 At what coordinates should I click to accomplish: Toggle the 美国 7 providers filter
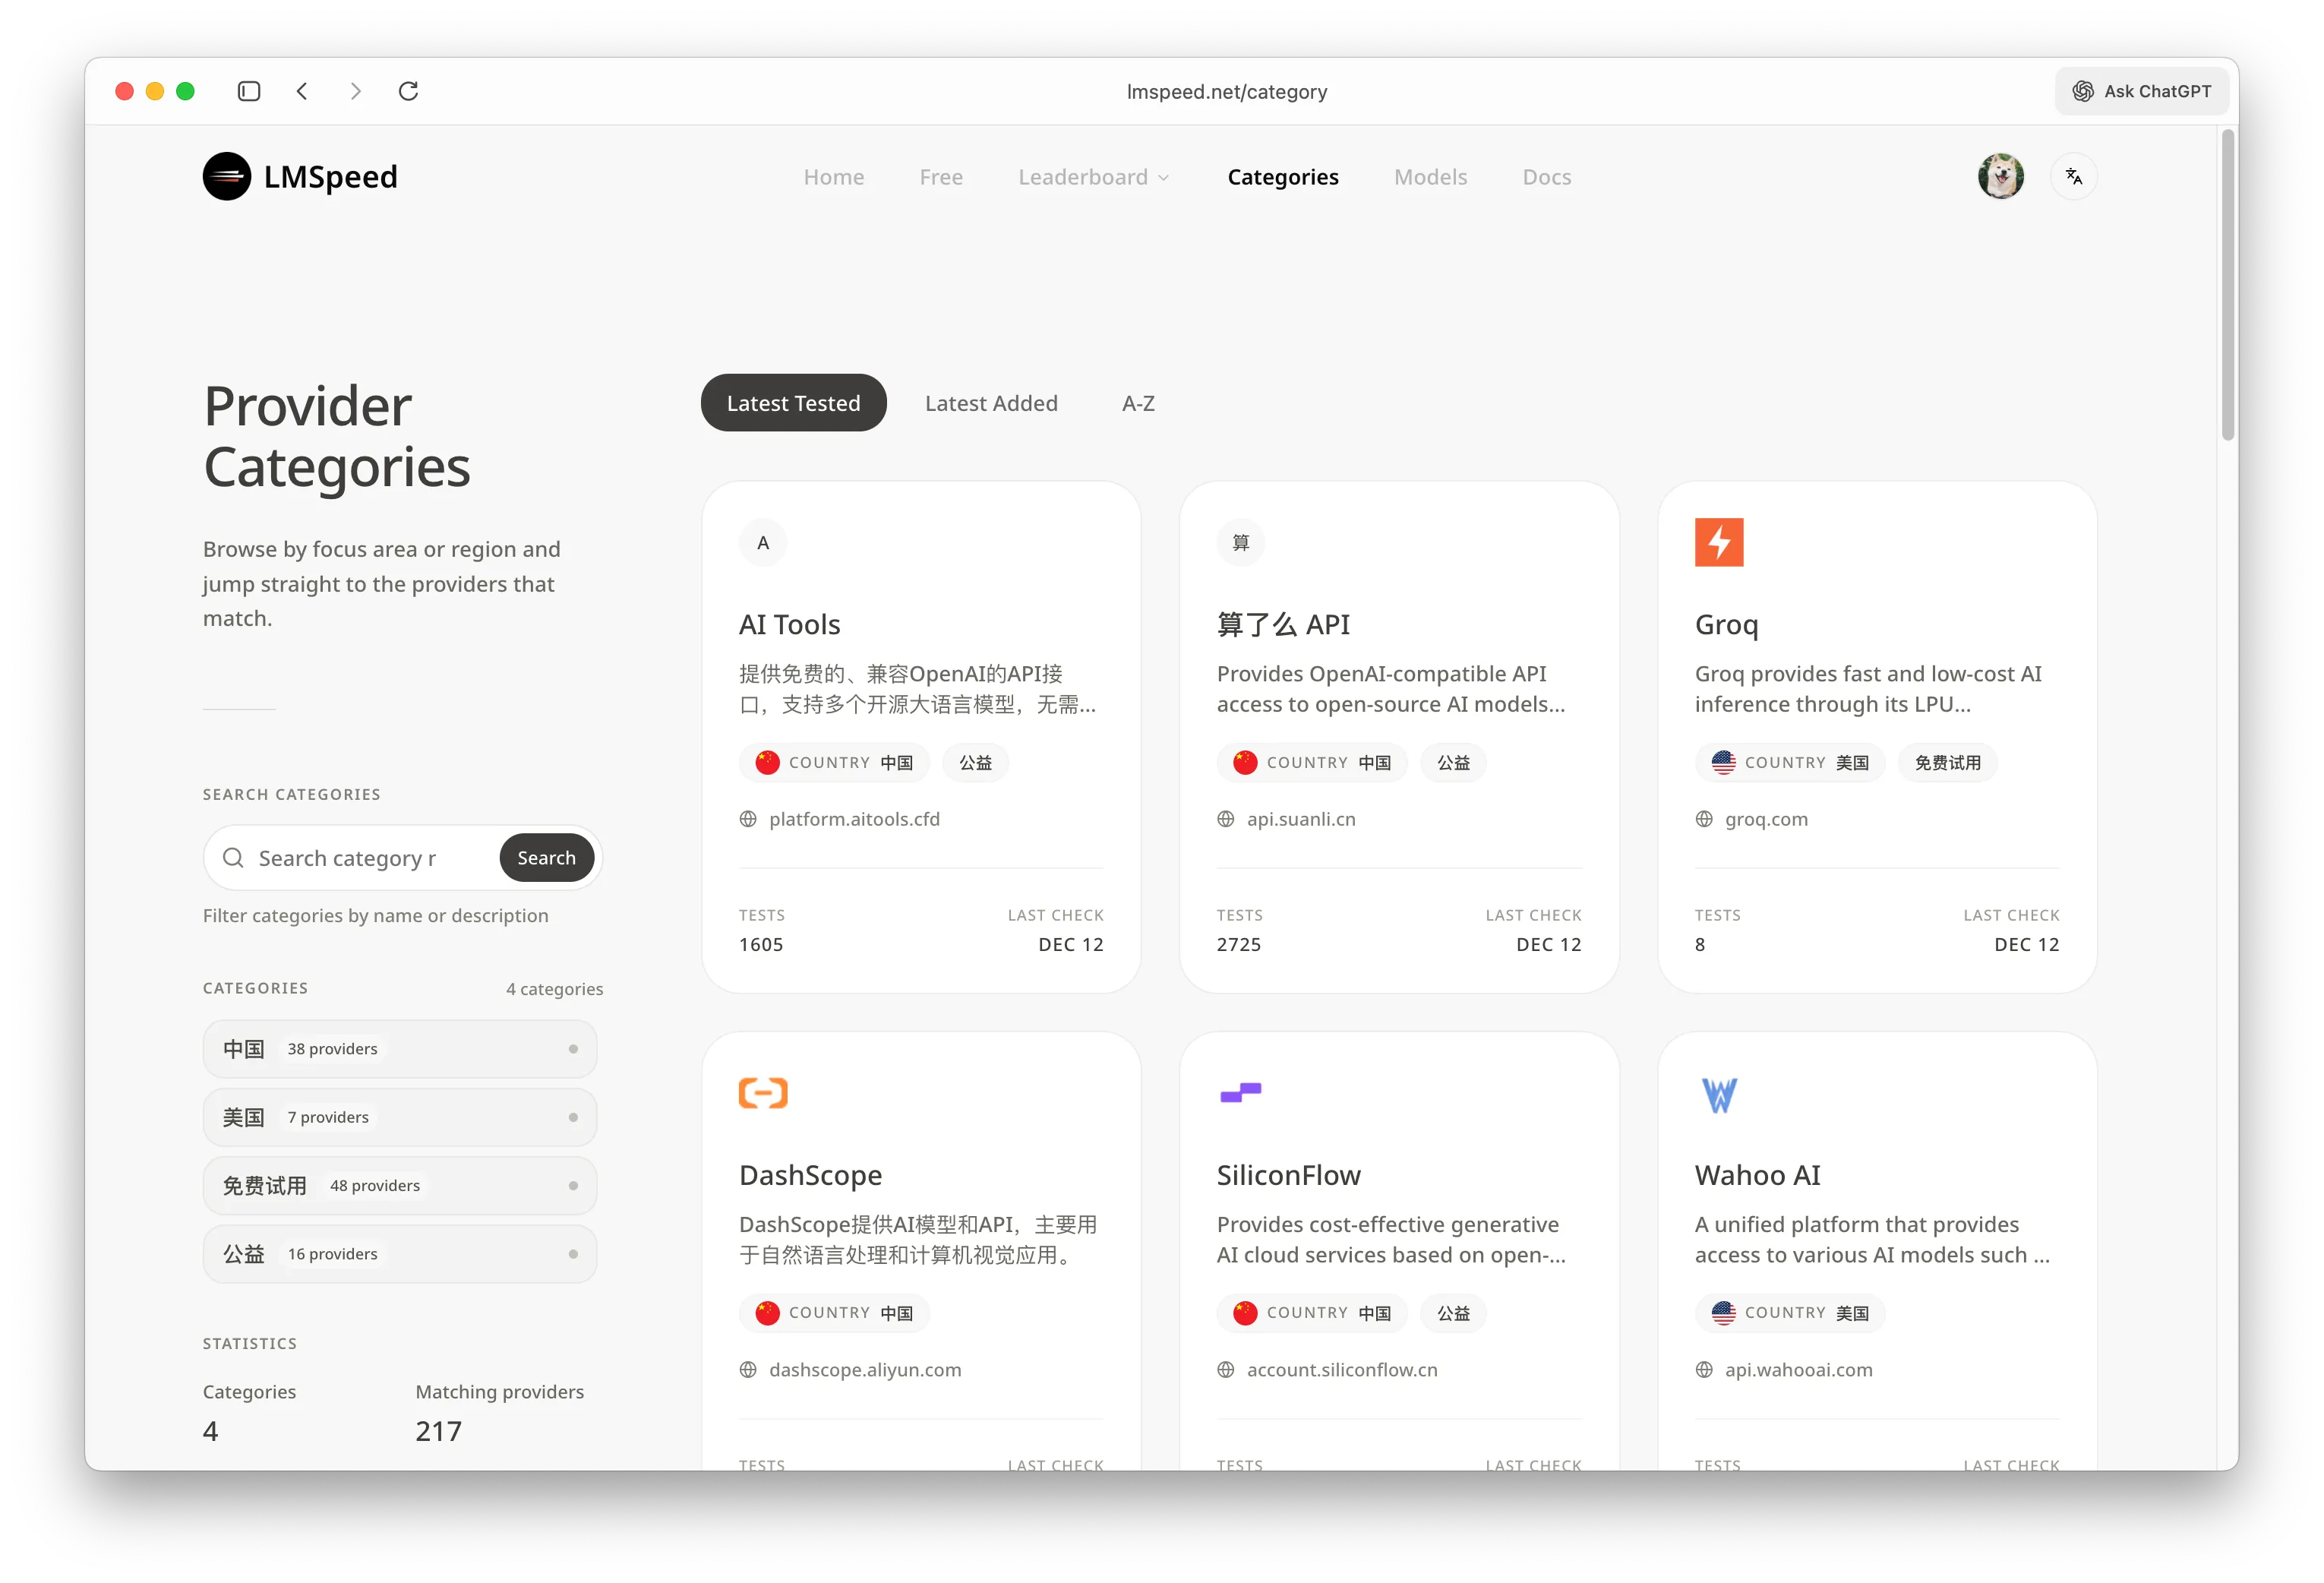(x=399, y=1117)
